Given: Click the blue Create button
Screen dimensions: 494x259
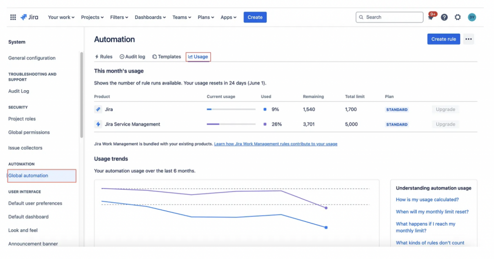Looking at the screenshot, I should 255,17.
